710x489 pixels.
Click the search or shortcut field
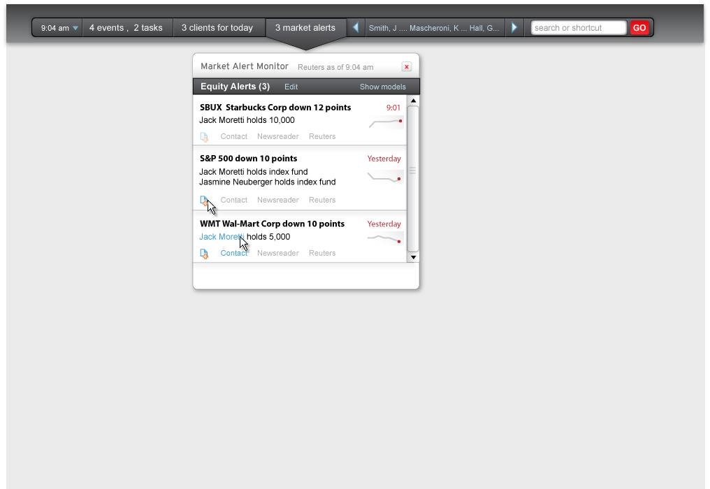point(578,28)
